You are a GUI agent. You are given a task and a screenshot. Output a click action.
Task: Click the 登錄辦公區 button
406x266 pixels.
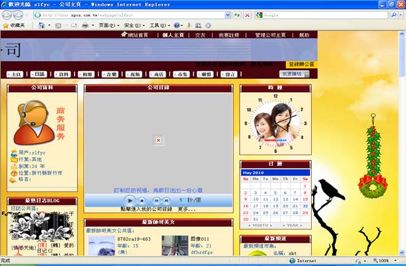301,64
